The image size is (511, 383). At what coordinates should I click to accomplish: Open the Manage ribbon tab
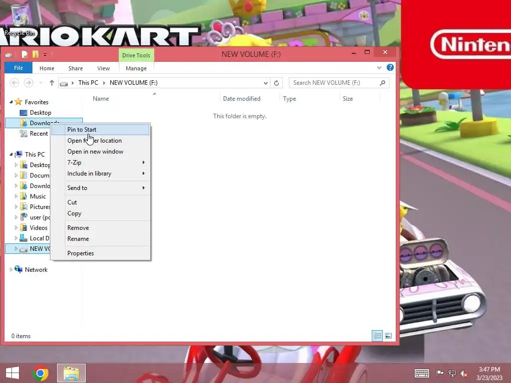(136, 68)
